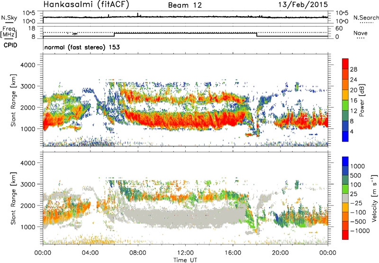The image size is (379, 263).
Task: Click 'Slant Range [km]' label of power panel
Action: coord(13,100)
